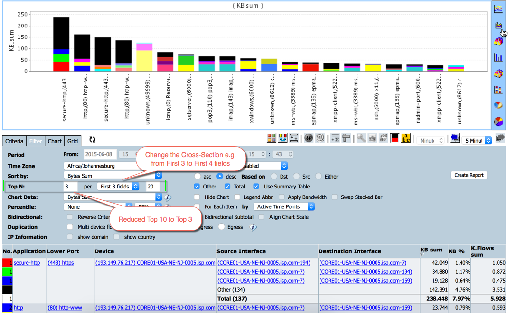
Task: Select the flat multicolor pie chart icon
Action: click(499, 121)
